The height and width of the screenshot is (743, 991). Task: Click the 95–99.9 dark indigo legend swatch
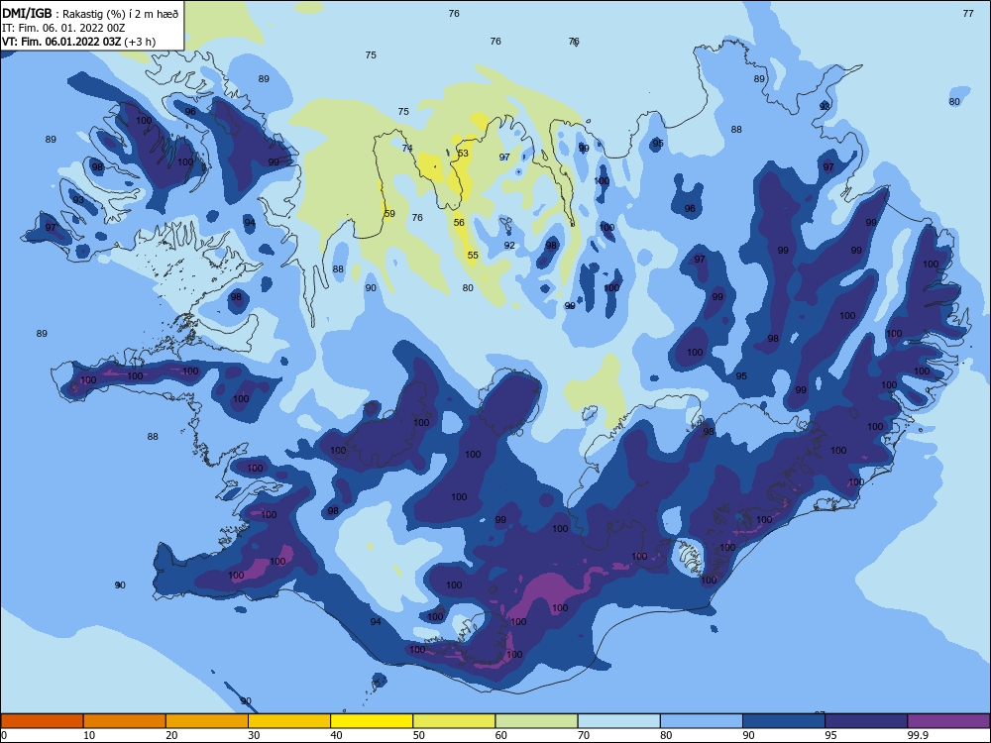(x=866, y=721)
